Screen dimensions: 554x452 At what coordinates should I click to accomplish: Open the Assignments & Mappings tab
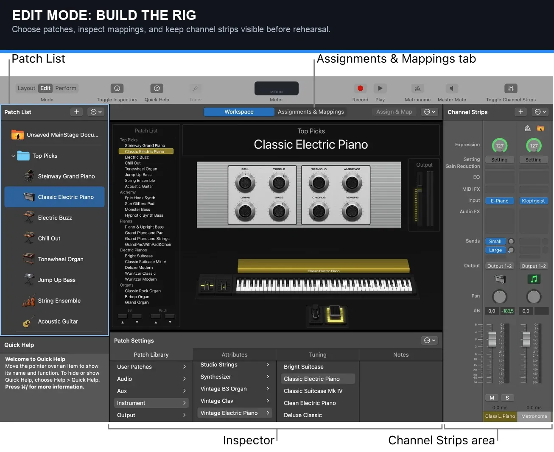point(311,112)
